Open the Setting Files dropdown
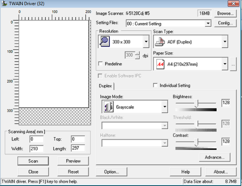The width and height of the screenshot is (242, 186). [208, 24]
